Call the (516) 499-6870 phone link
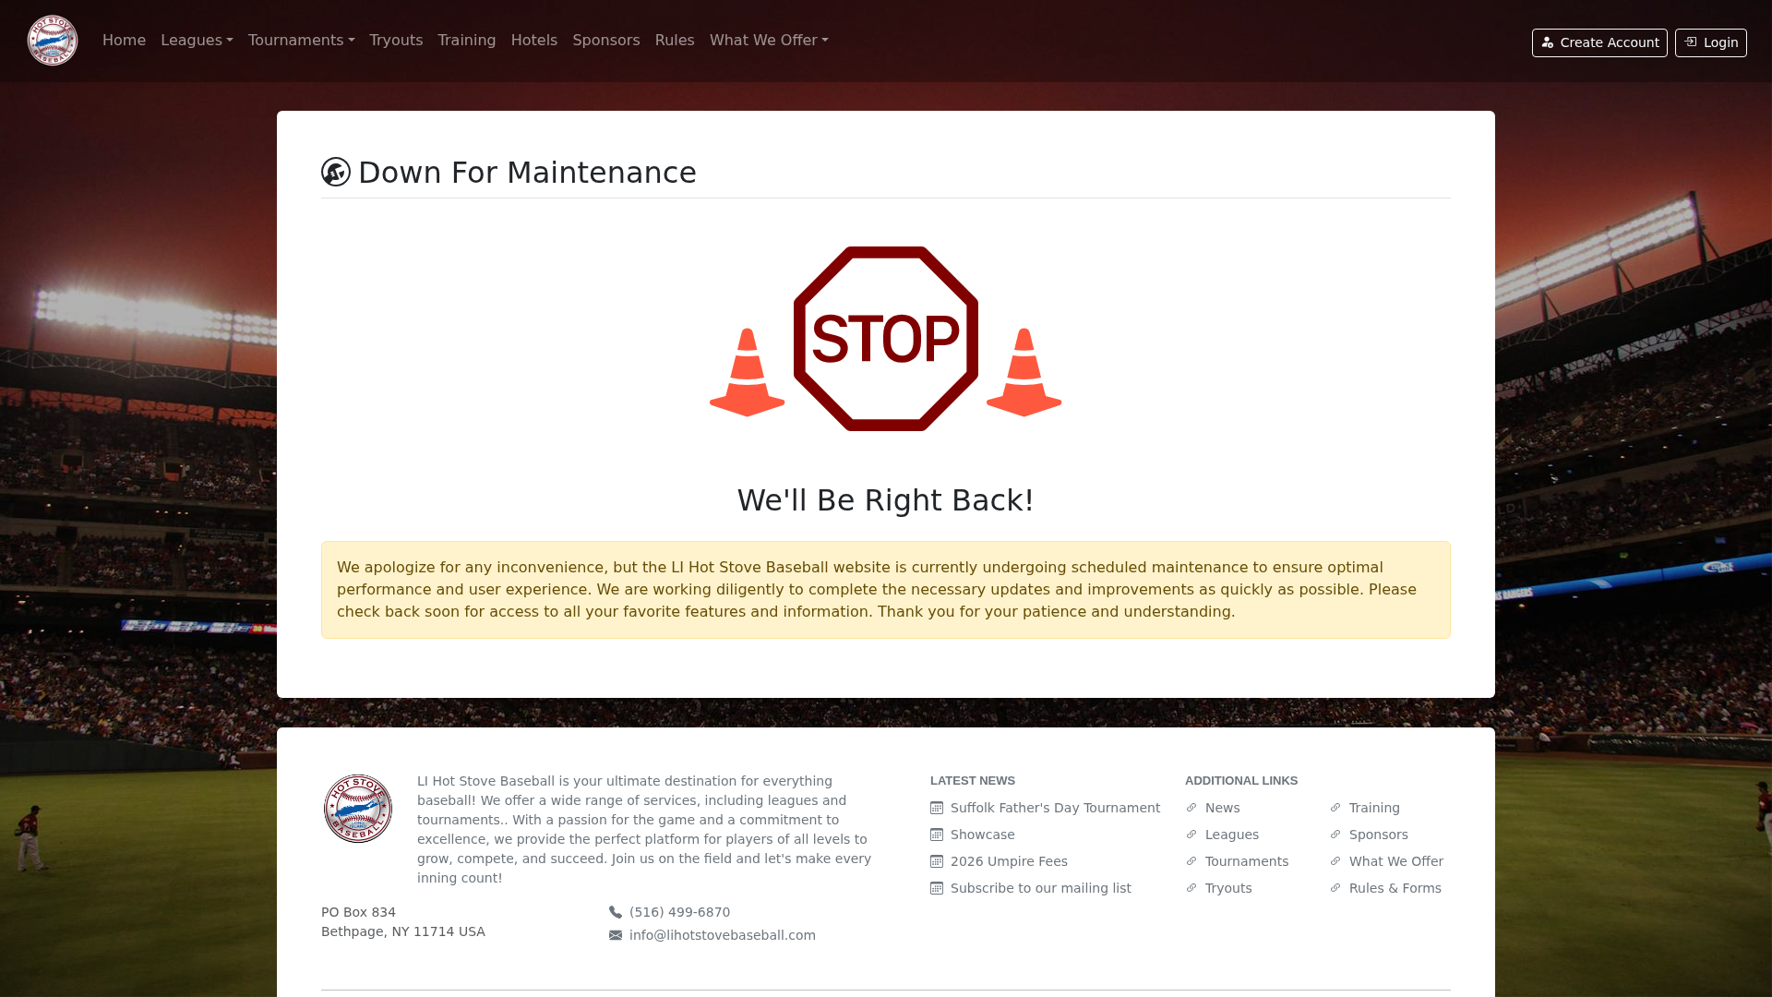The image size is (1772, 997). (x=679, y=912)
